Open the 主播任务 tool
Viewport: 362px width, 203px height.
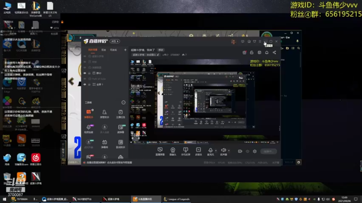point(120,114)
